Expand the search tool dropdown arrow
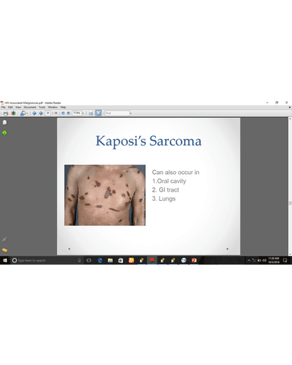Viewport: 292px width, 365px height. [27, 113]
